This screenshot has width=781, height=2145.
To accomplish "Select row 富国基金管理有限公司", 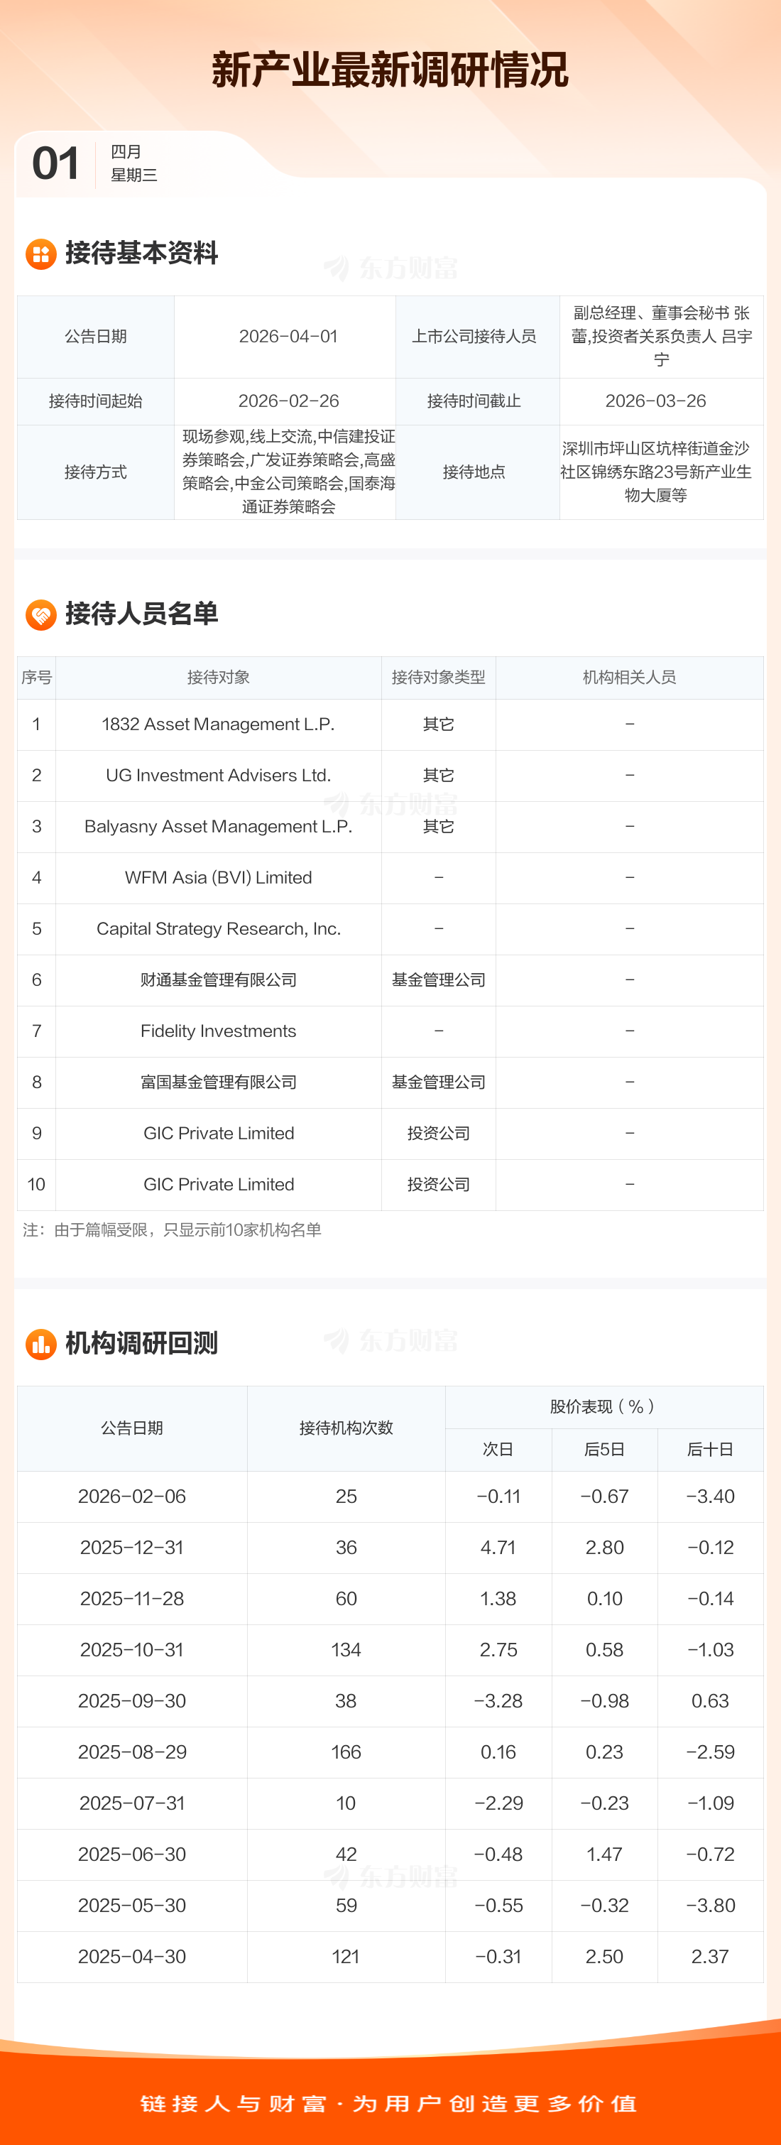I will [390, 1082].
